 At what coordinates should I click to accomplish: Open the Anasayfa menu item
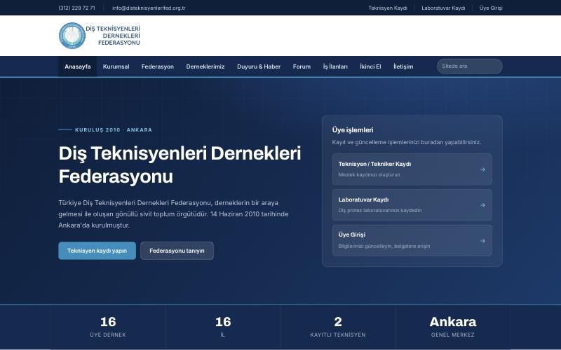[x=78, y=66]
